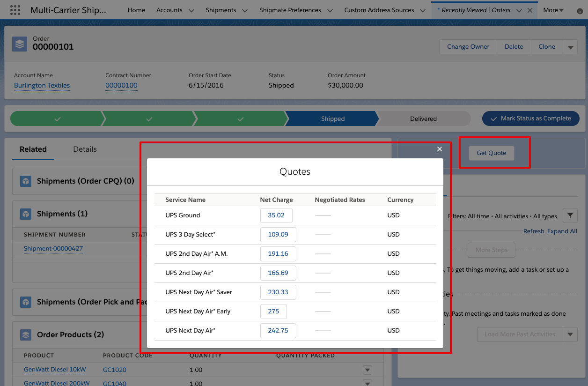Pick the 275 Next Day Air Early rate
Viewport: 588px width, 386px height.
273,312
